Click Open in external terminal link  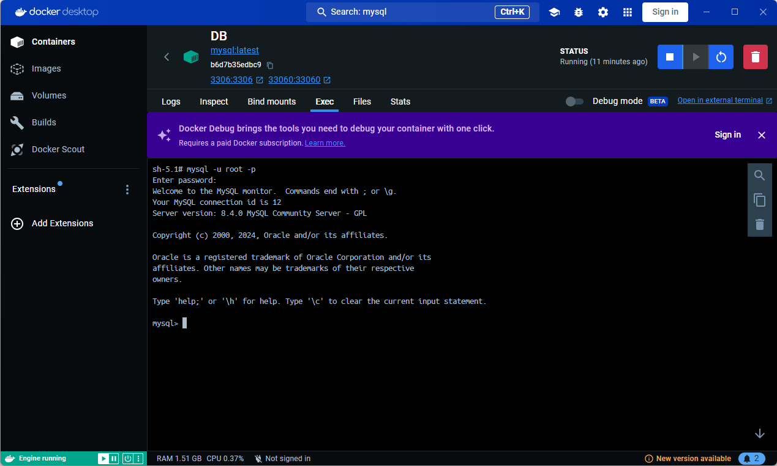(x=720, y=100)
